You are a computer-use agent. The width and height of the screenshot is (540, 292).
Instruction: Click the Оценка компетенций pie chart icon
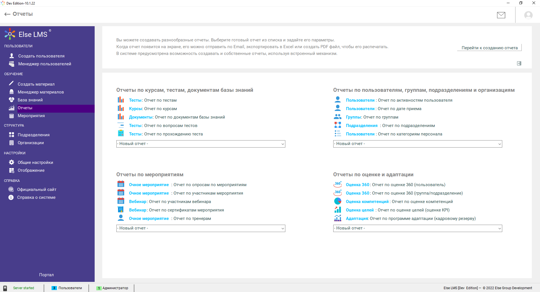(337, 201)
